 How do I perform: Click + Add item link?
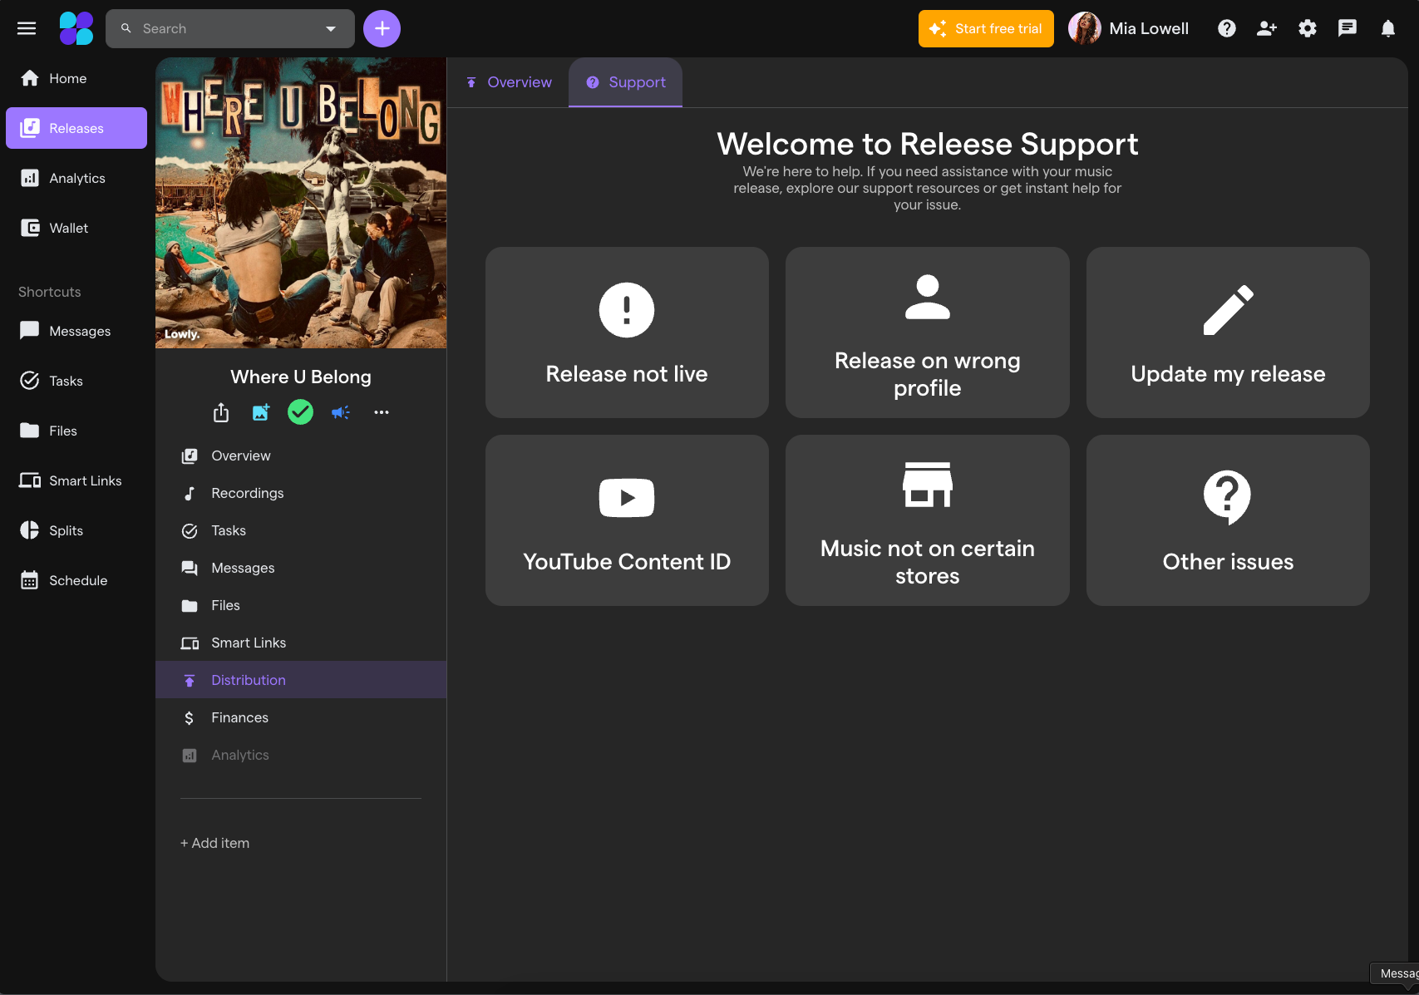pos(215,843)
